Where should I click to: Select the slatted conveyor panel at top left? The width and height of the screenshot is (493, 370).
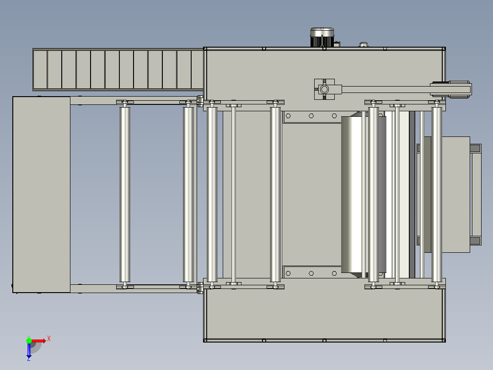[x=118, y=69]
